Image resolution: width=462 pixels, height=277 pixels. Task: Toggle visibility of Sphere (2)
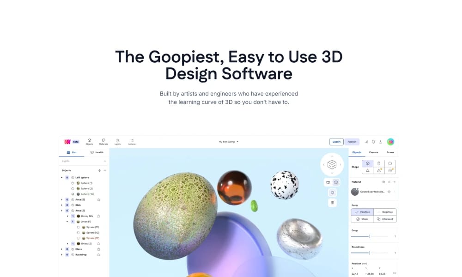[x=73, y=188]
